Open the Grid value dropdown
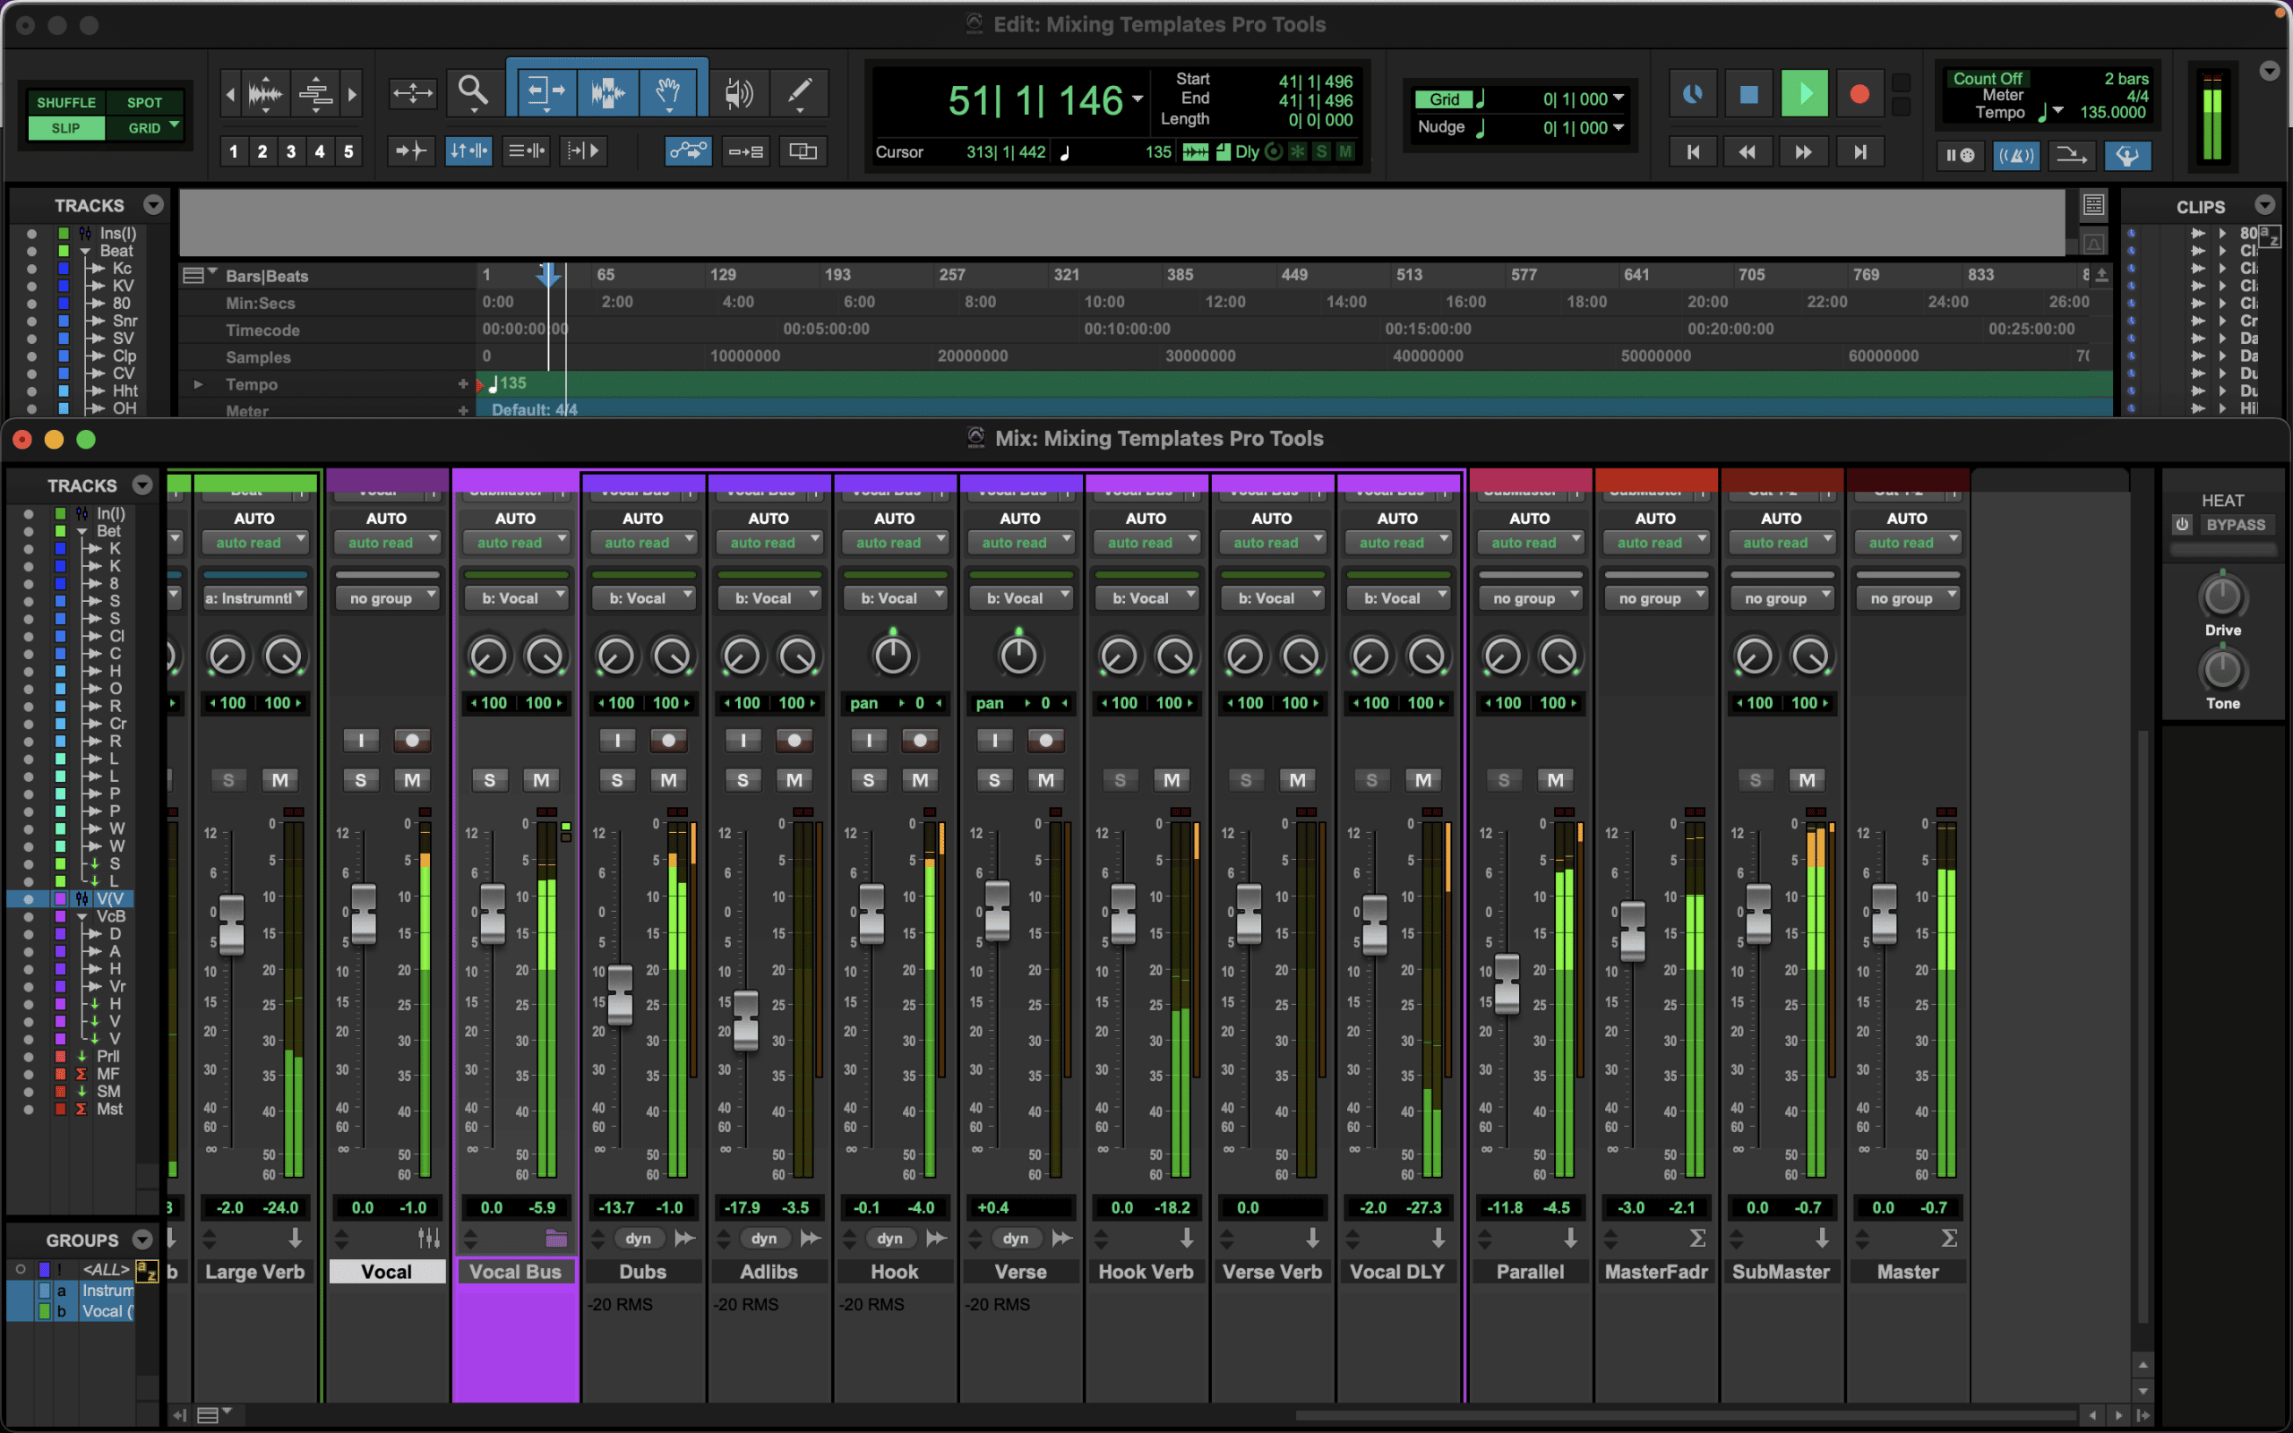 click(x=1619, y=99)
